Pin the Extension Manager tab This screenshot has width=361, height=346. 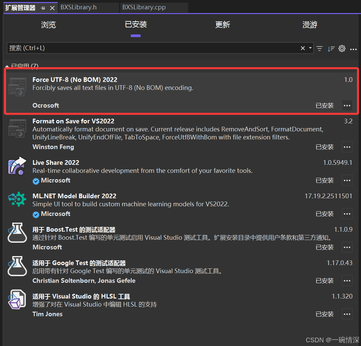43,8
